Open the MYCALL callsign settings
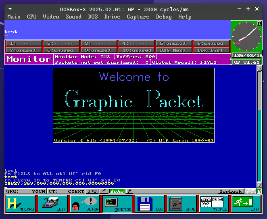 (214, 204)
